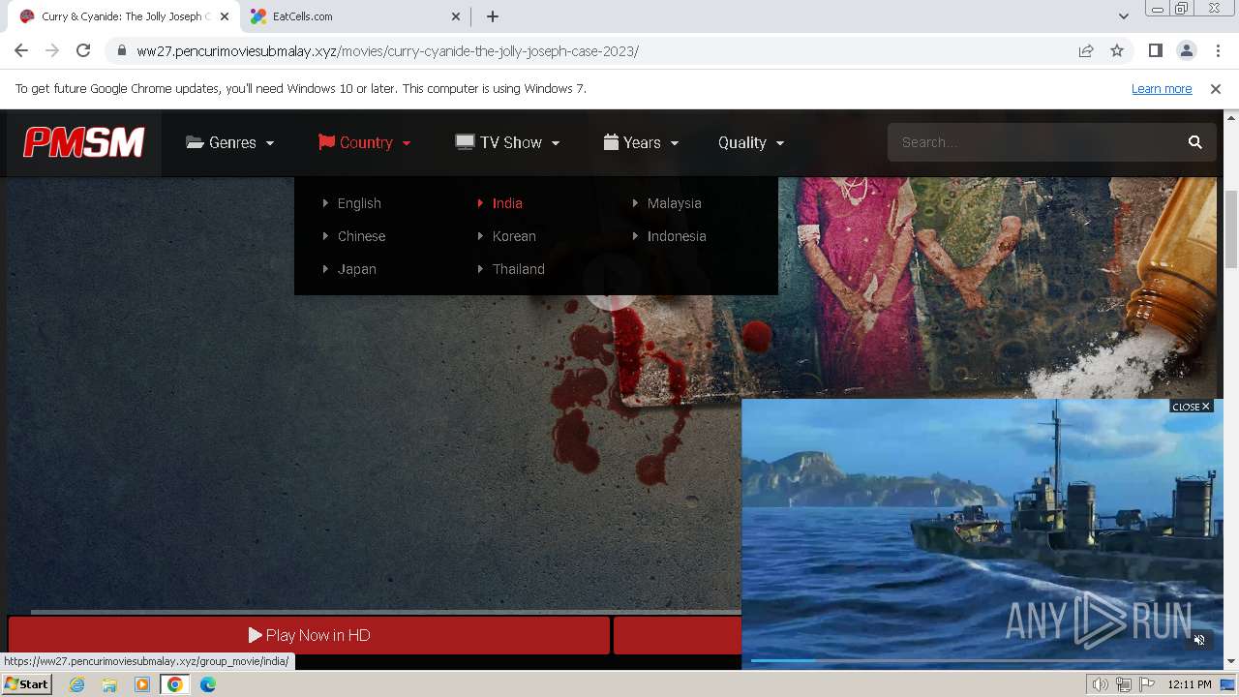Go back to previous page
1239x697 pixels.
point(21,50)
